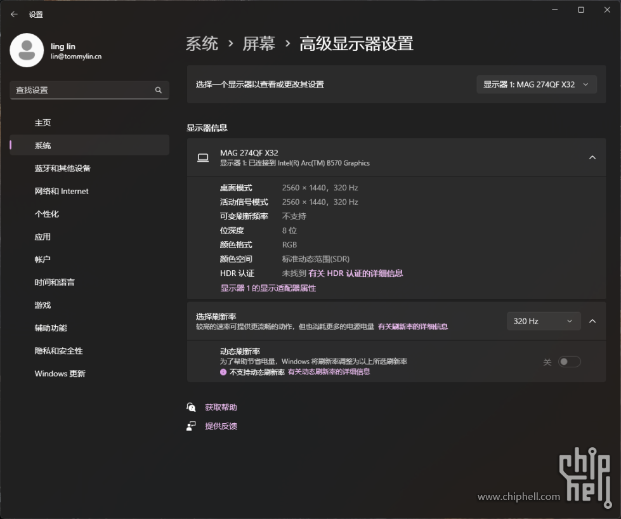Maximize the Settings window
Screen dimensions: 621x519
click(x=581, y=10)
